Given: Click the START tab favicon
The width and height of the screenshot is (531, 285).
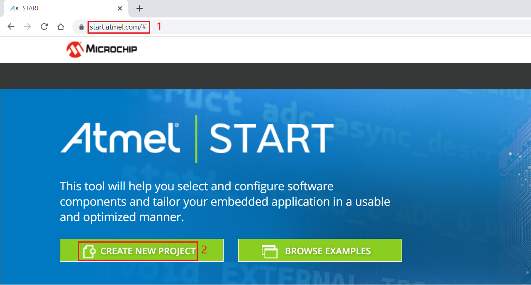Looking at the screenshot, I should coord(14,8).
